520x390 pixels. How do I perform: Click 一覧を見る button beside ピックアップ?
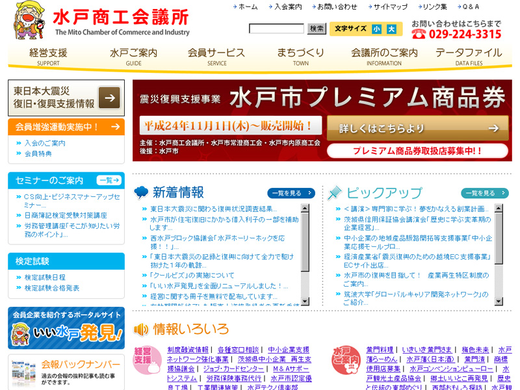click(485, 193)
